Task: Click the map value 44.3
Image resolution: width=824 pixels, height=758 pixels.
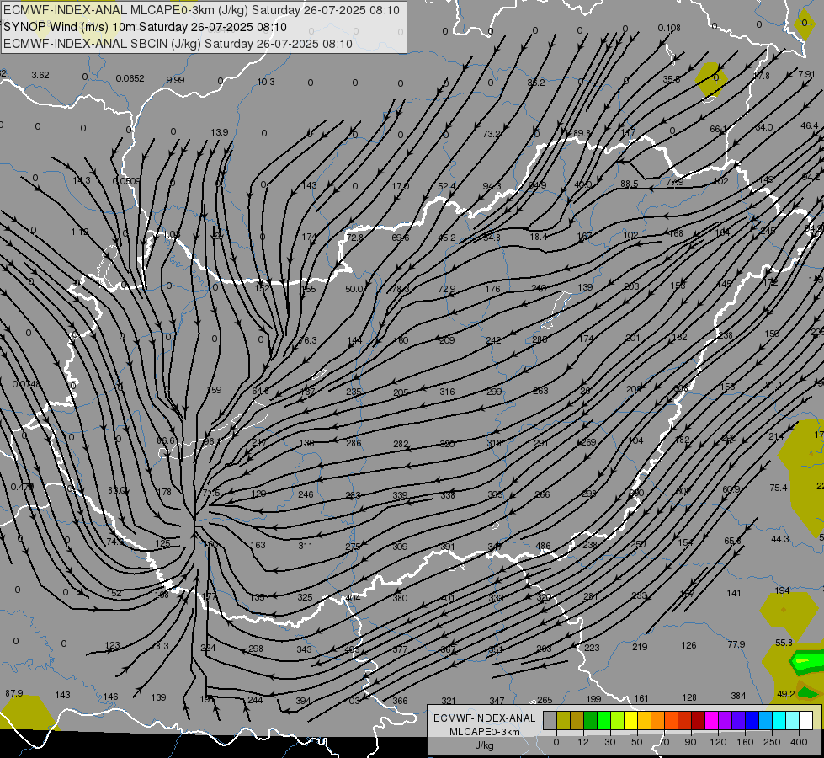Action: [780, 539]
